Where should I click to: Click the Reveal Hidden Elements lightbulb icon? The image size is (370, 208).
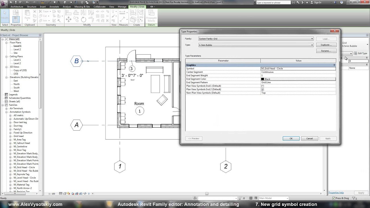tap(89, 194)
